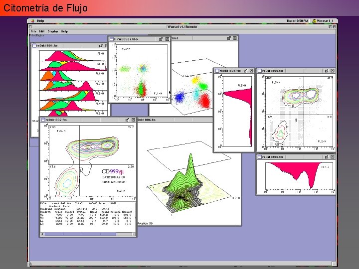The image size is (359, 269).
Task: Maximize the EI7W00527.663 dot plot window
Action: coord(161,39)
